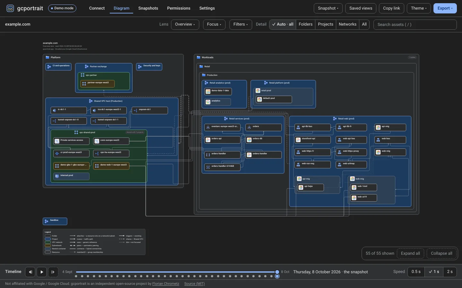Click the Workloads folder icon
The width and height of the screenshot is (462, 288).
pyautogui.click(x=199, y=58)
